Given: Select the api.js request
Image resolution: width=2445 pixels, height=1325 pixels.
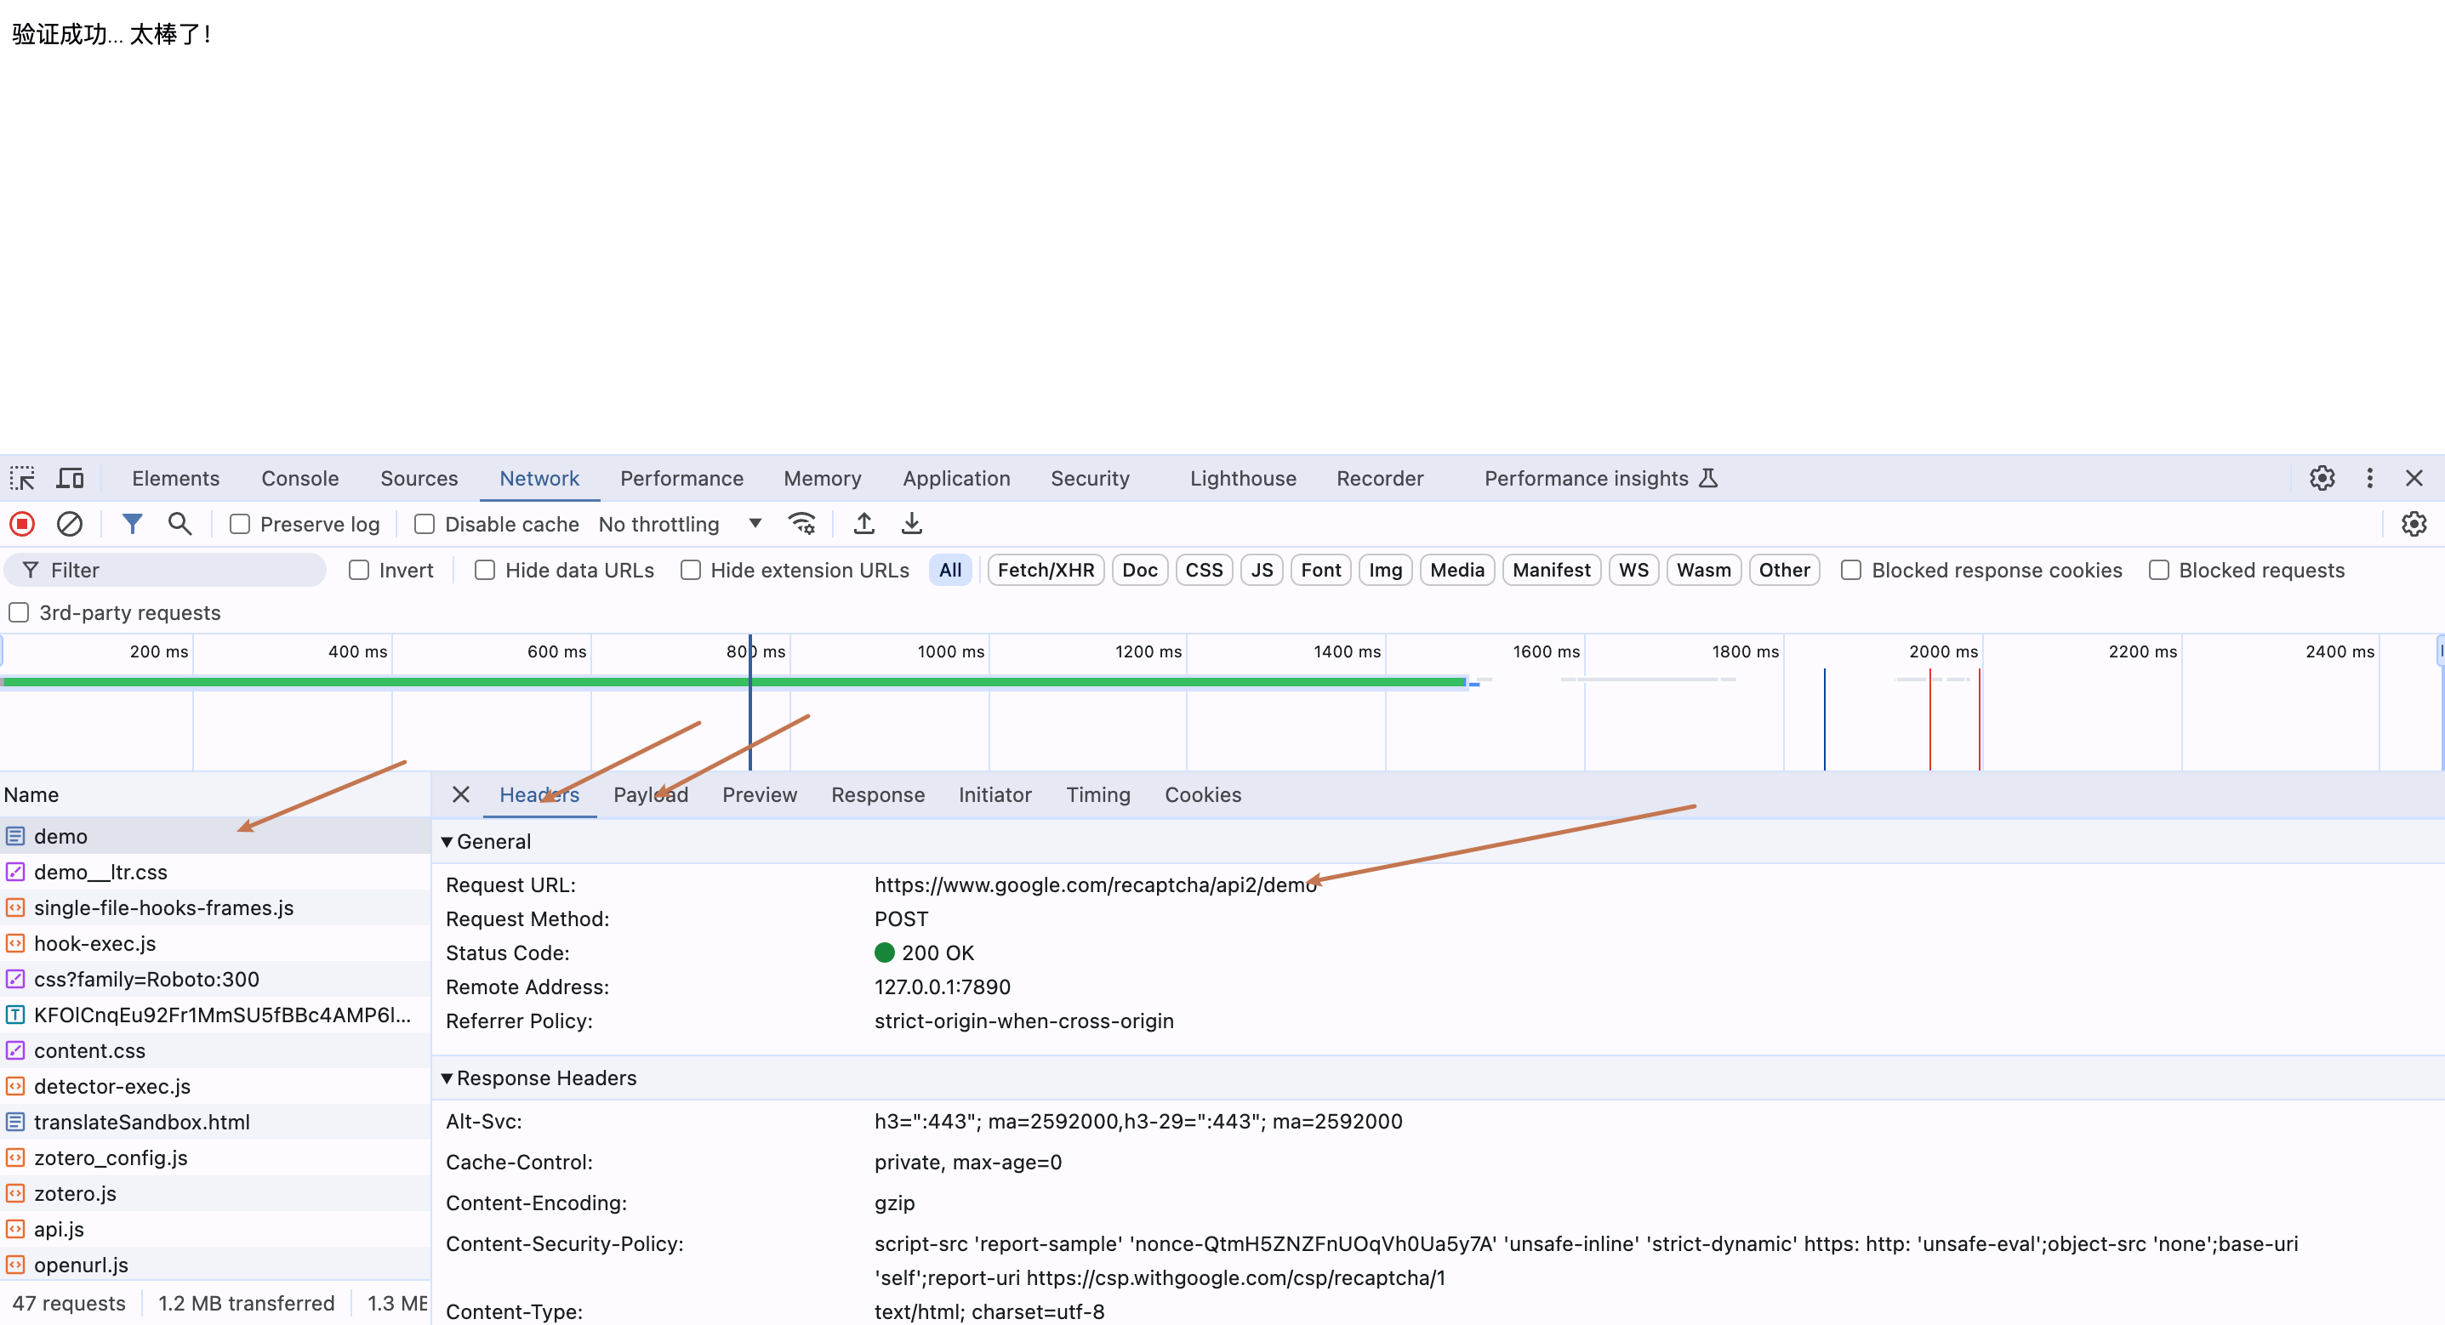Looking at the screenshot, I should coord(59,1229).
